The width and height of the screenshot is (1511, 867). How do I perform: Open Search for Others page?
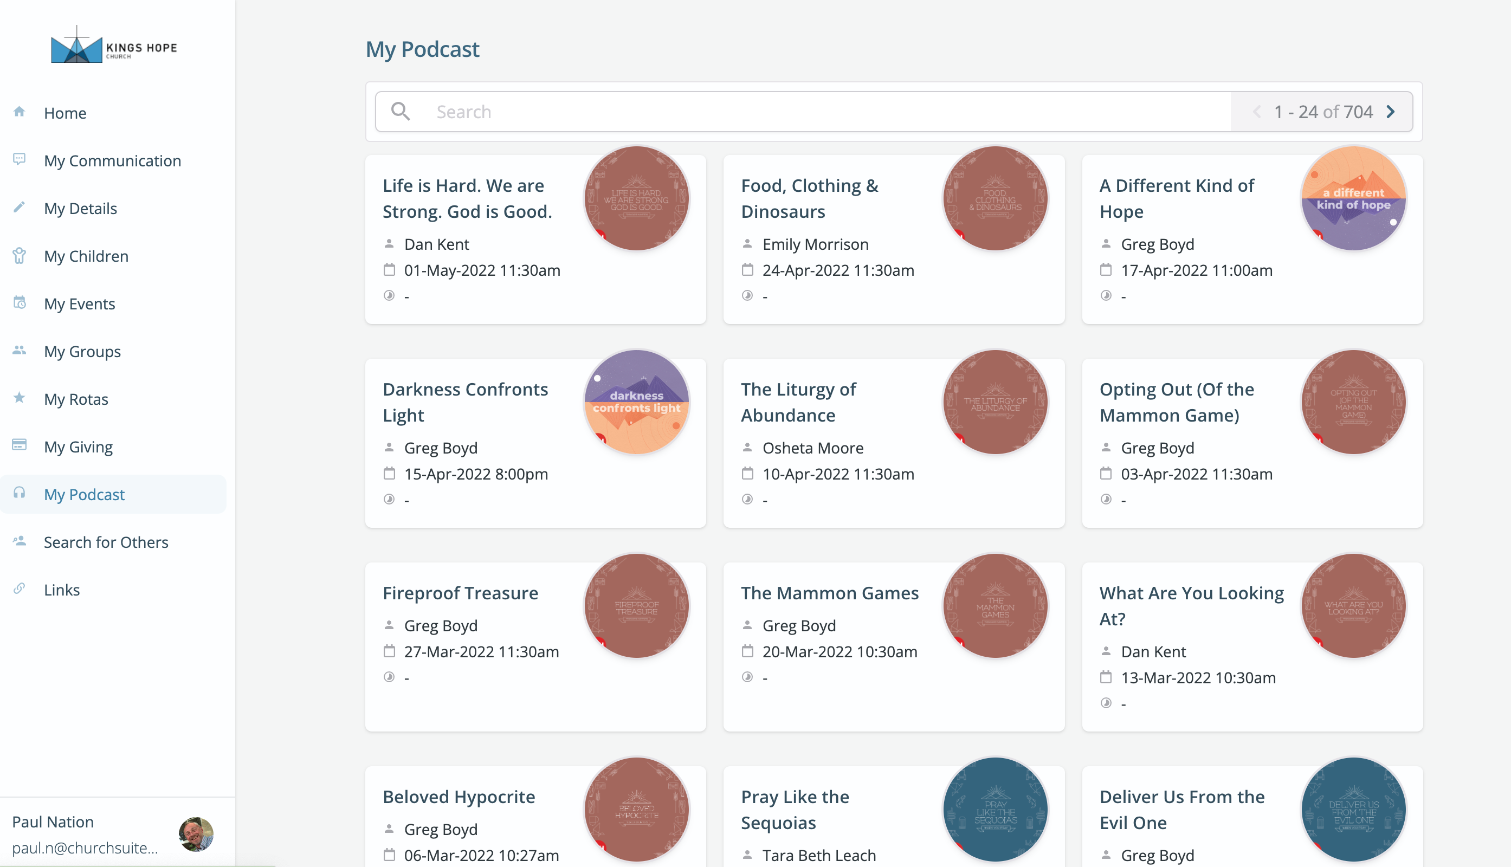[x=113, y=541]
